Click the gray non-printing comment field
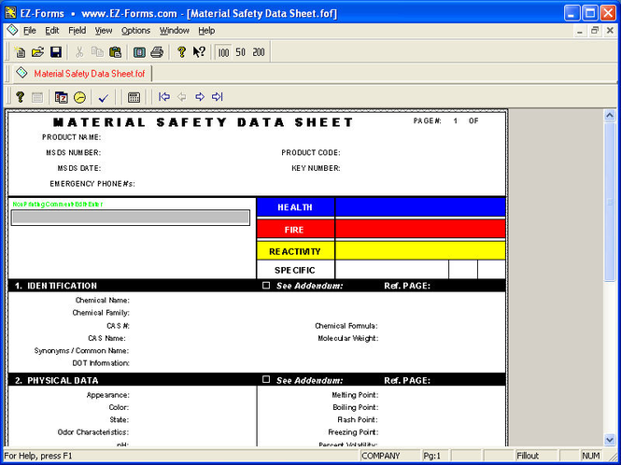The image size is (621, 465). point(131,218)
